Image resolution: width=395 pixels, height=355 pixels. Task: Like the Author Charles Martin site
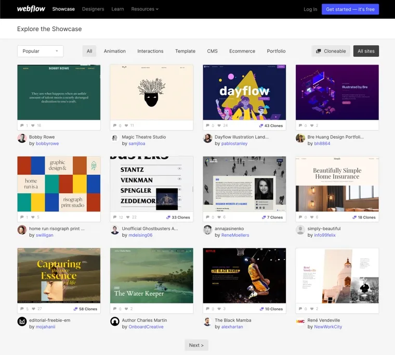pos(126,309)
